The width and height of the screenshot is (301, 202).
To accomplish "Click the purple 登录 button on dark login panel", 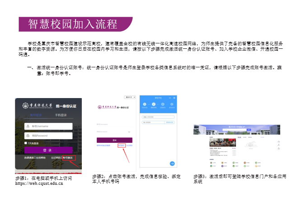I will click(48, 150).
